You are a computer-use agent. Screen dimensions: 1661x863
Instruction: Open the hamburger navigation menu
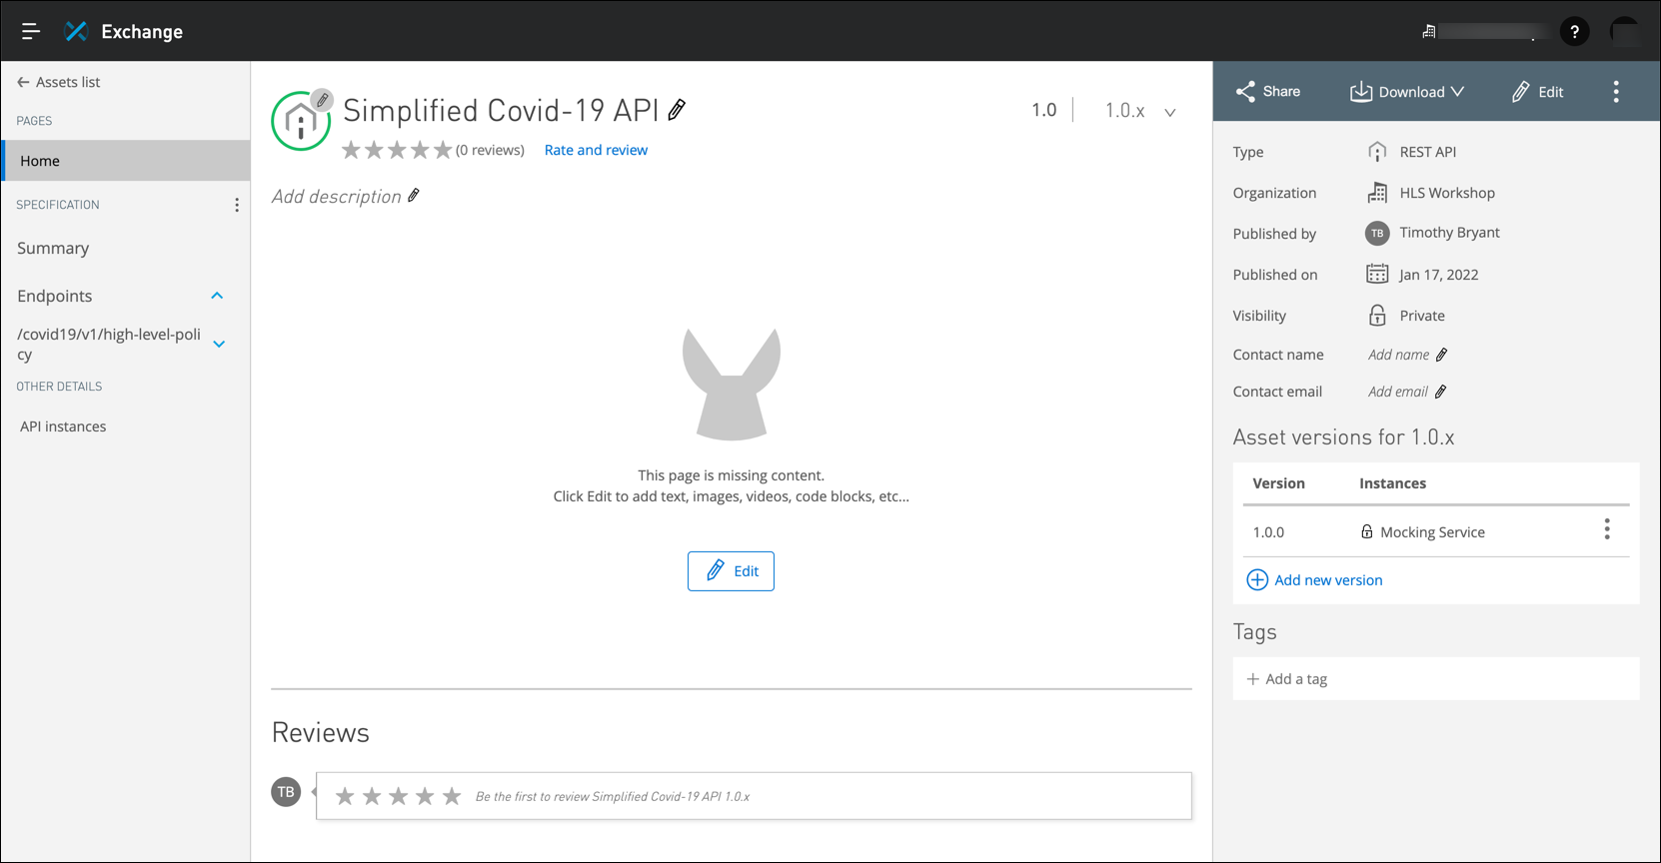click(31, 31)
